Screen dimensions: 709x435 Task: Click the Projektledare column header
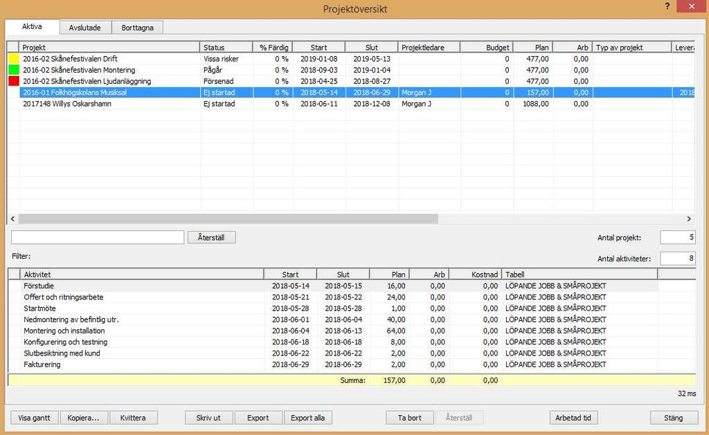click(x=429, y=48)
